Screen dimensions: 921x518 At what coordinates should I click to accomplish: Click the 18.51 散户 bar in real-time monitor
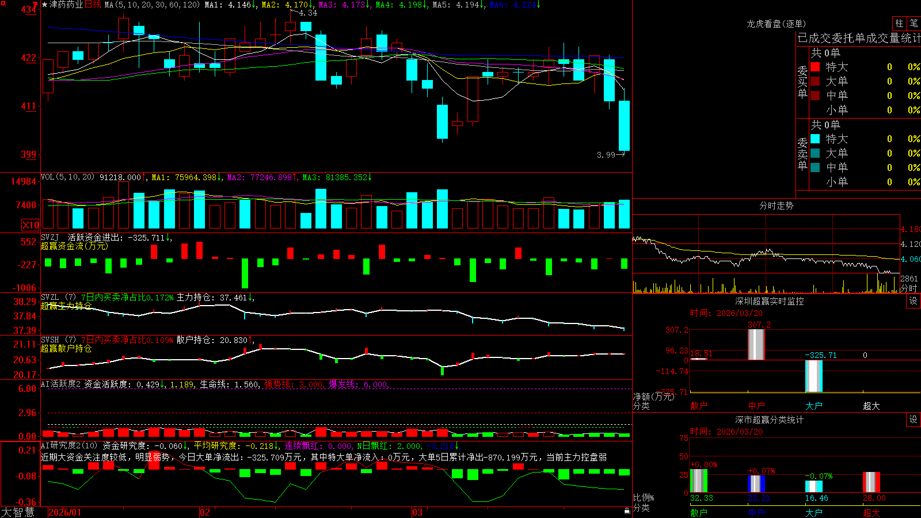[699, 359]
